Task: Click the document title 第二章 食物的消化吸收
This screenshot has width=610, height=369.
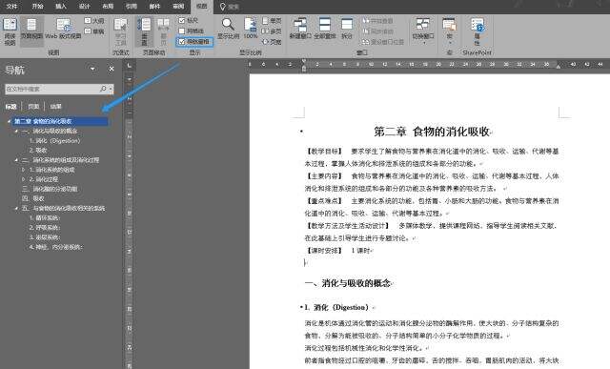Action: (x=432, y=132)
